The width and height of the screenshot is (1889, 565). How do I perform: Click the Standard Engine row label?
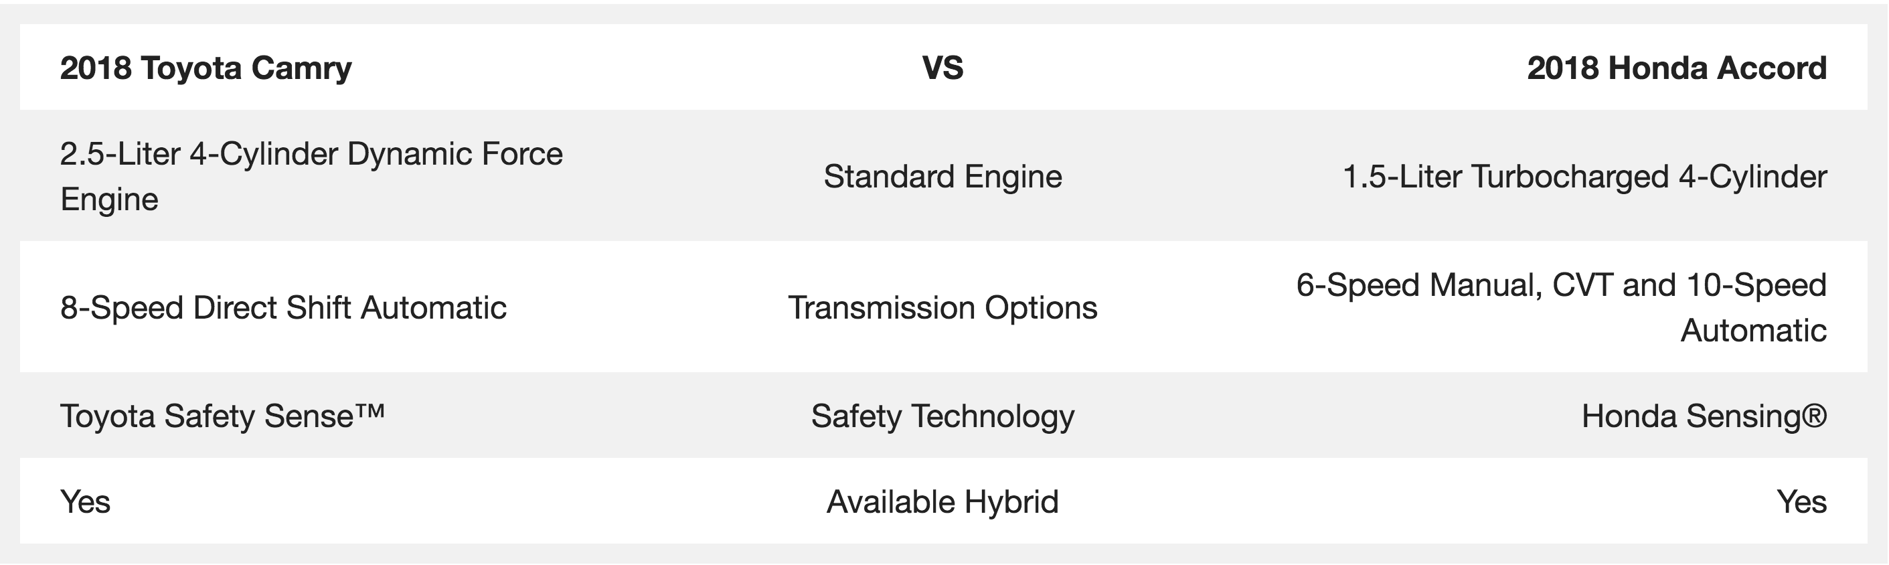click(942, 177)
